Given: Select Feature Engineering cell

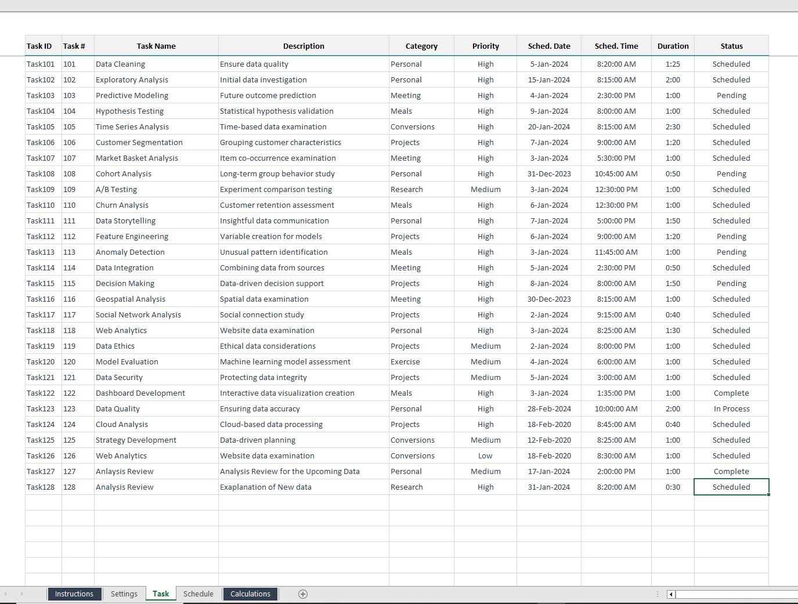Looking at the screenshot, I should tap(156, 236).
